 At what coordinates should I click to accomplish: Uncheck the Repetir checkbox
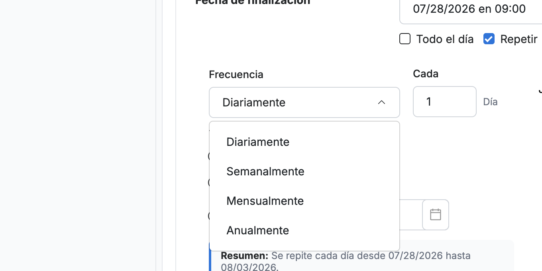pos(489,39)
